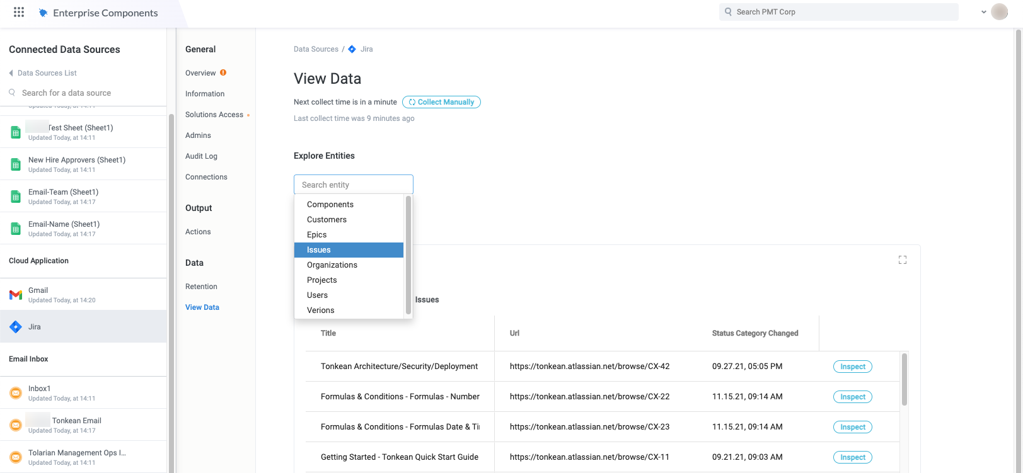
Task: Select the Gmail data source row
Action: [x=83, y=294]
